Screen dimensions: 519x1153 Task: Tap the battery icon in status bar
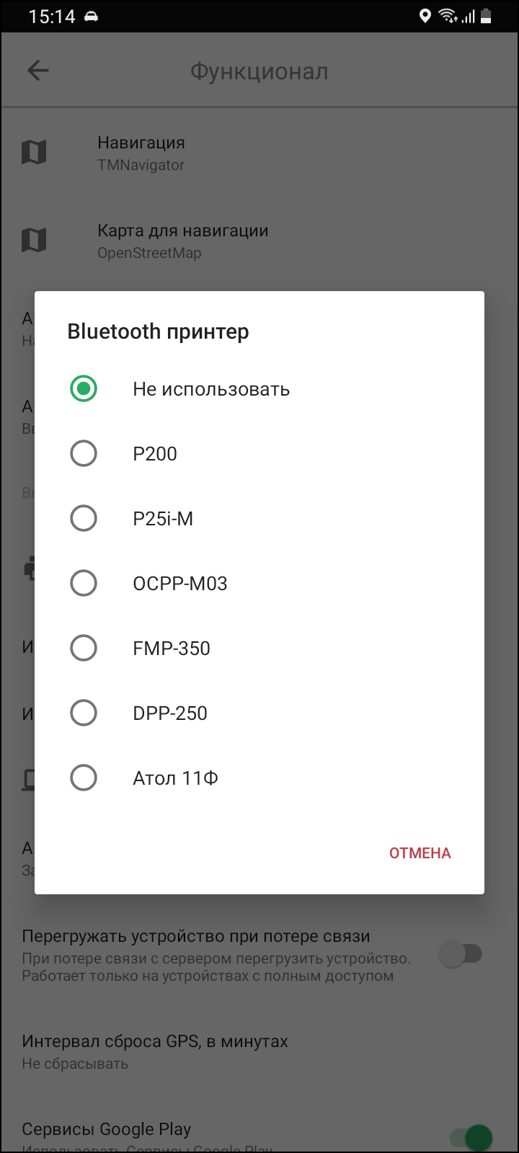[487, 16]
